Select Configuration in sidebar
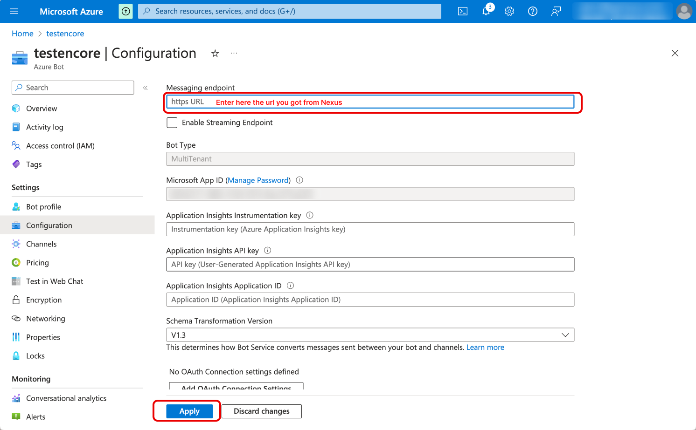 point(77,225)
